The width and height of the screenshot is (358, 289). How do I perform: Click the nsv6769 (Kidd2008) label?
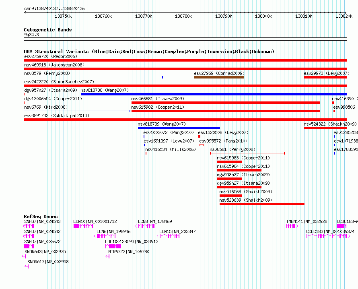click(46, 107)
